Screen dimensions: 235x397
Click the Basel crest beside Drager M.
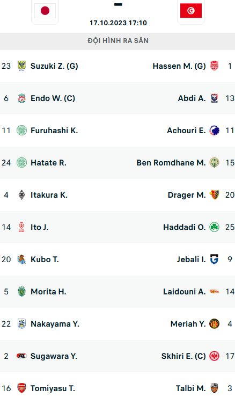click(214, 195)
